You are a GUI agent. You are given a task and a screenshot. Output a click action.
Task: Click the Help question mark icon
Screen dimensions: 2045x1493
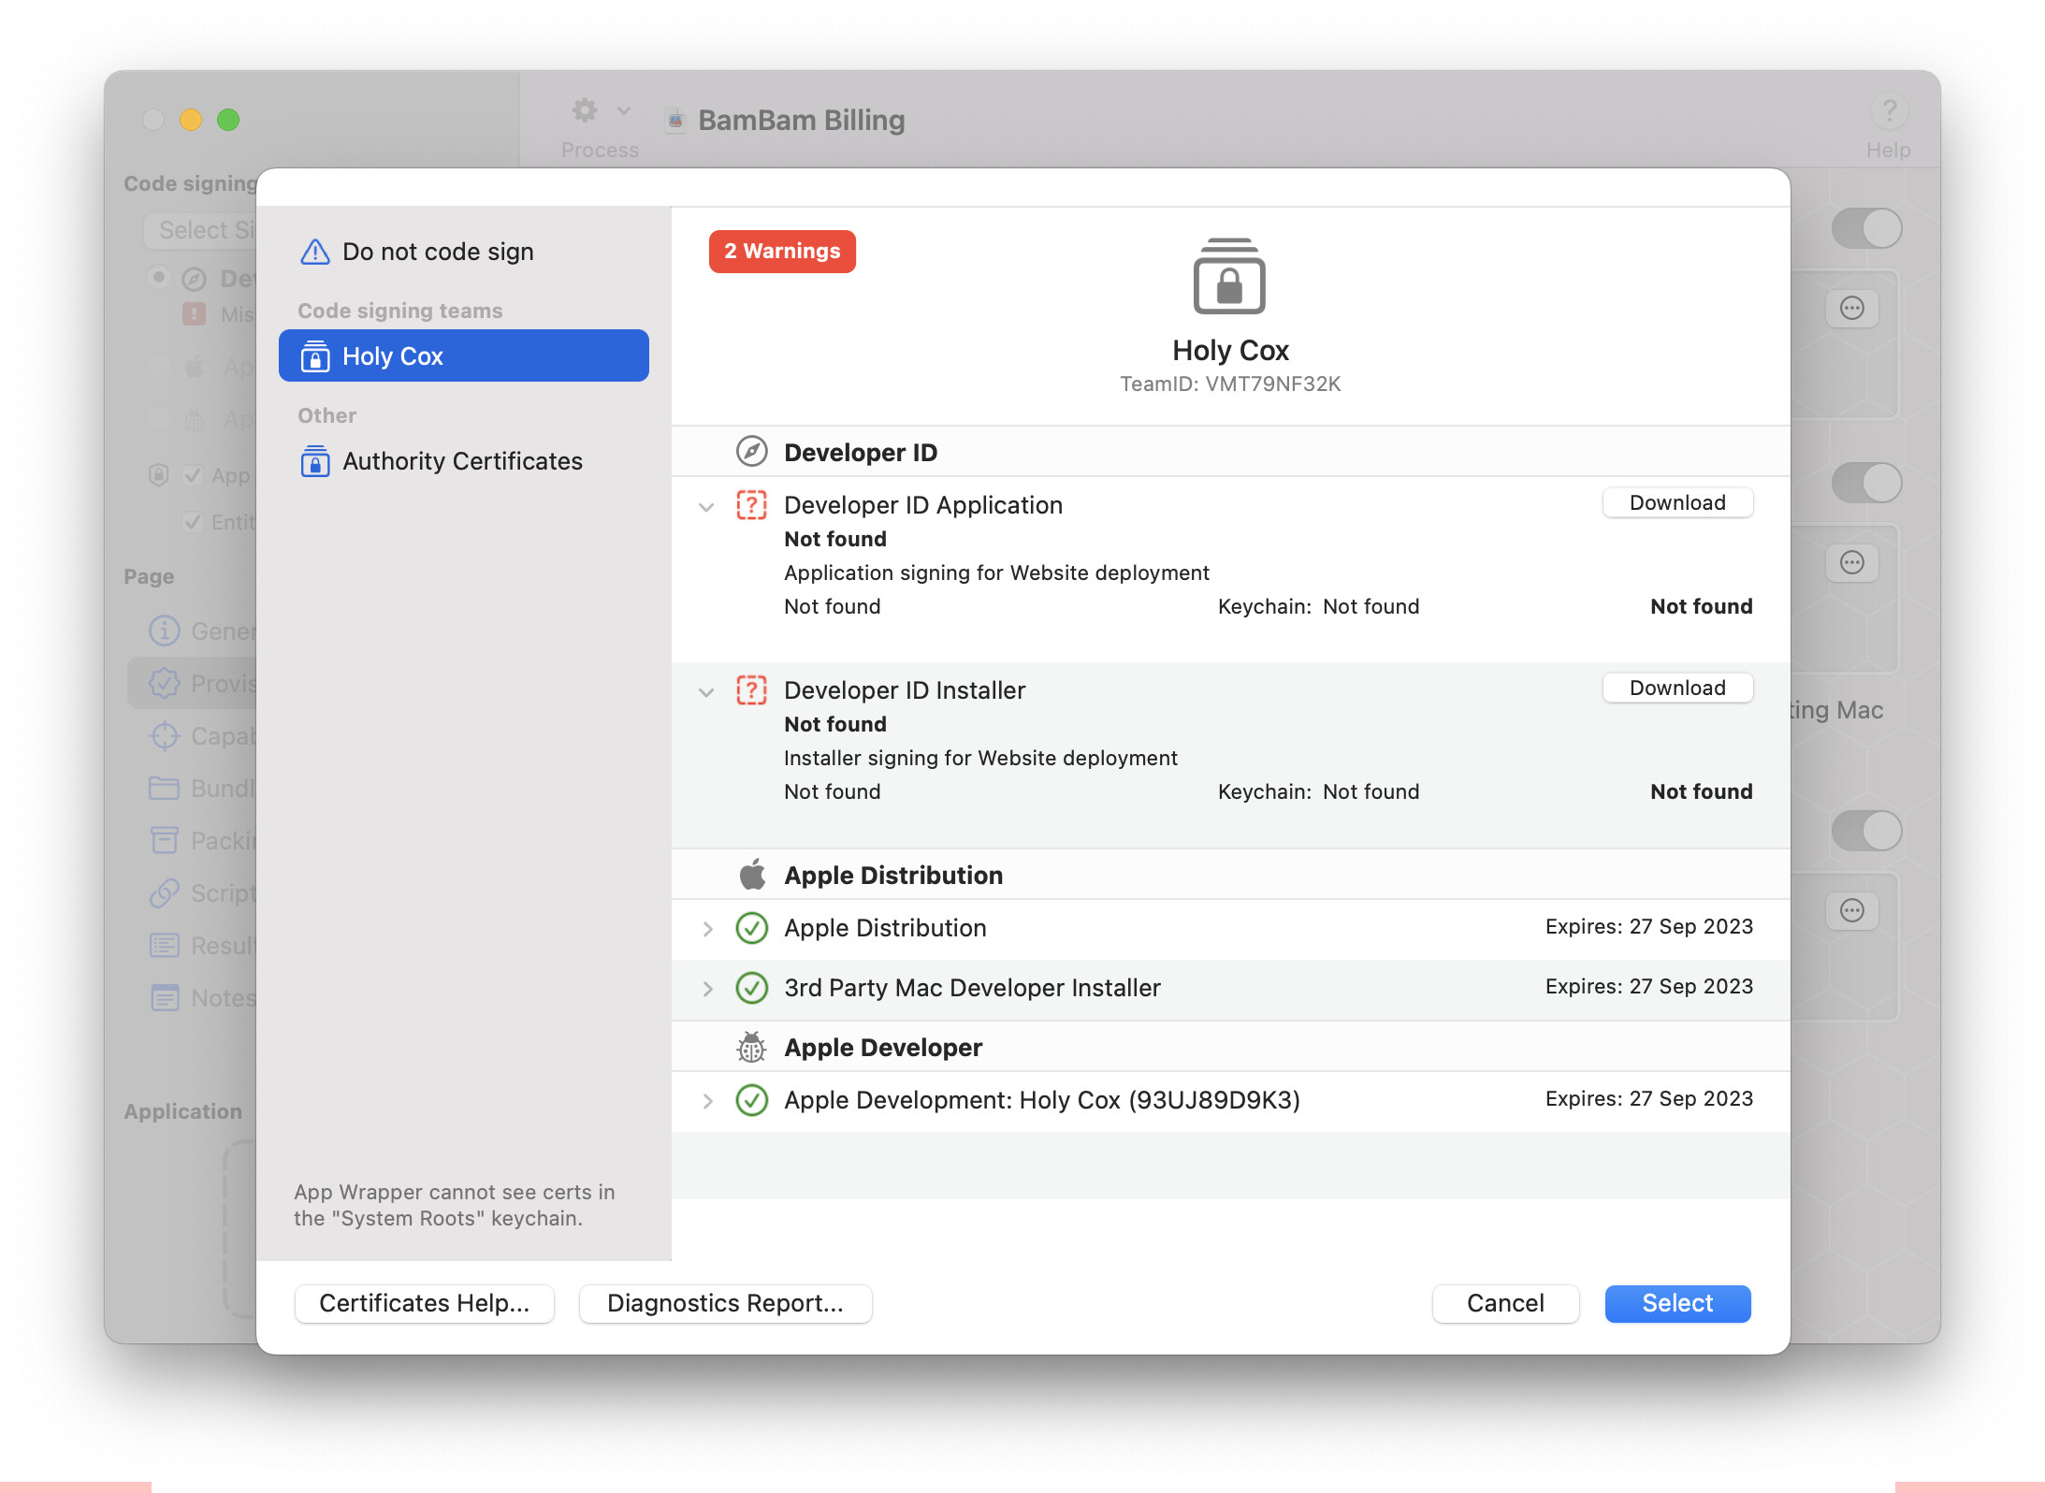click(x=1889, y=111)
